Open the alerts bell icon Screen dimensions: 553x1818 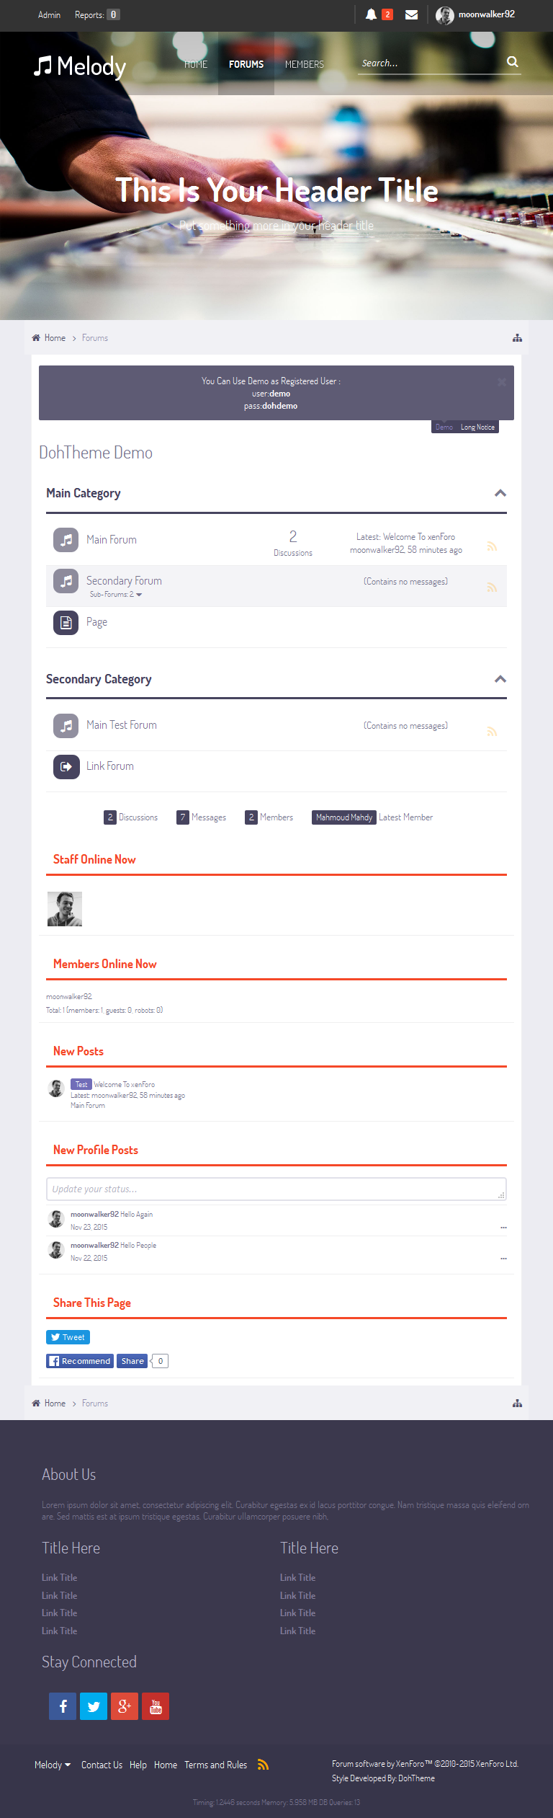[371, 14]
